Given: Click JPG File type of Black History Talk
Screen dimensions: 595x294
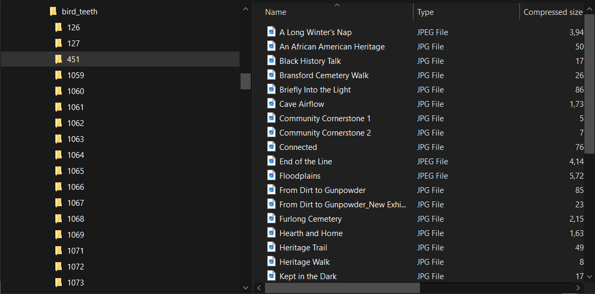Looking at the screenshot, I should tap(431, 61).
